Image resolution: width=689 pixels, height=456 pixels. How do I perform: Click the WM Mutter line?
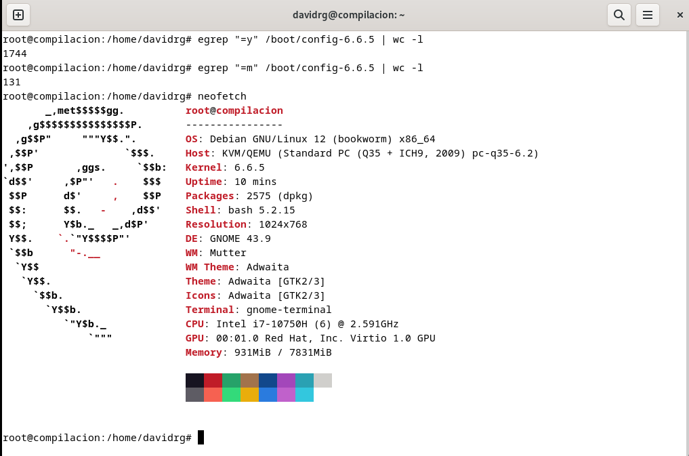(x=215, y=253)
